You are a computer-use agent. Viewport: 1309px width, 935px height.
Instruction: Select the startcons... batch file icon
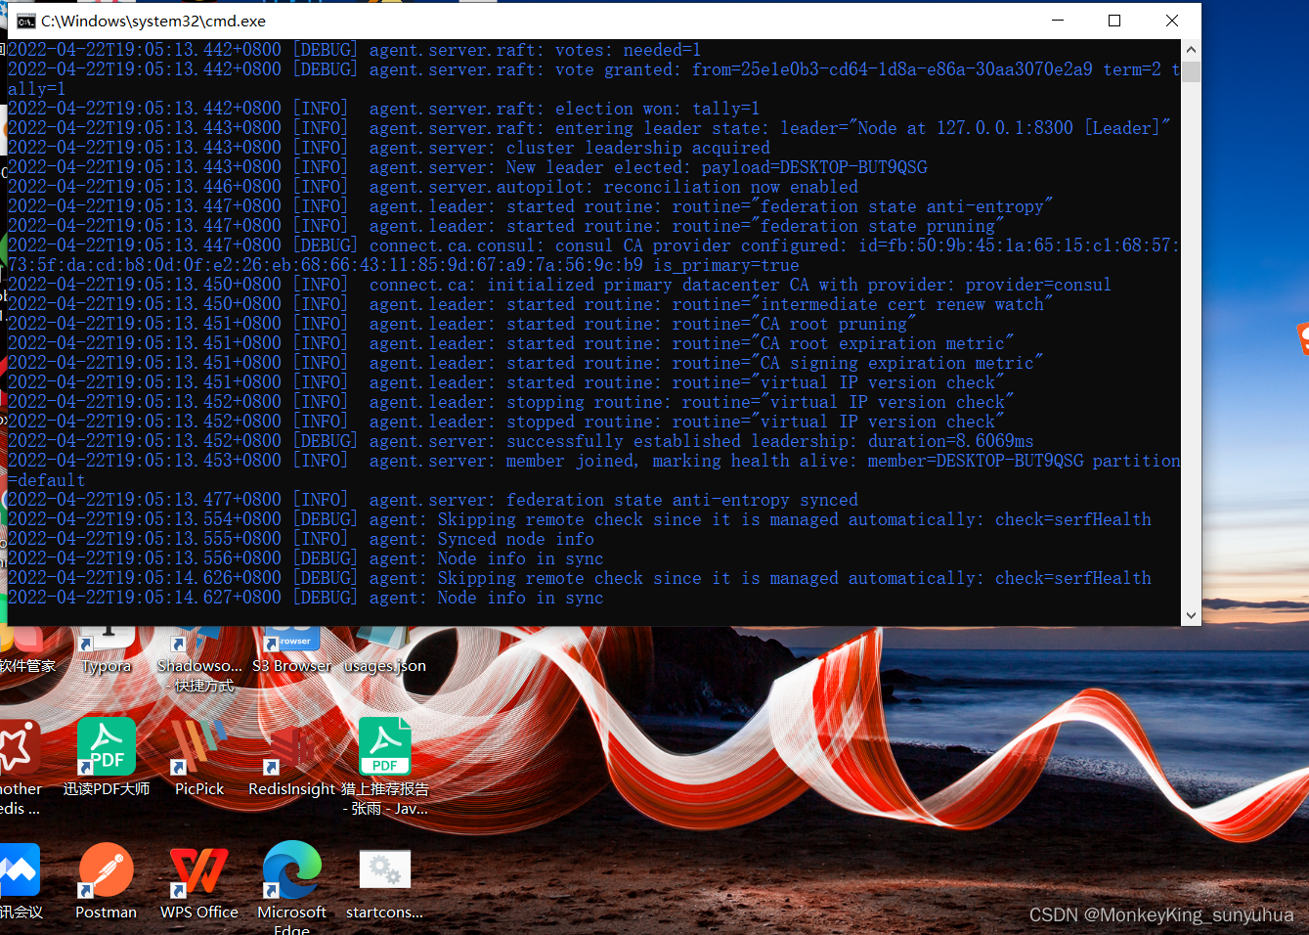click(385, 870)
